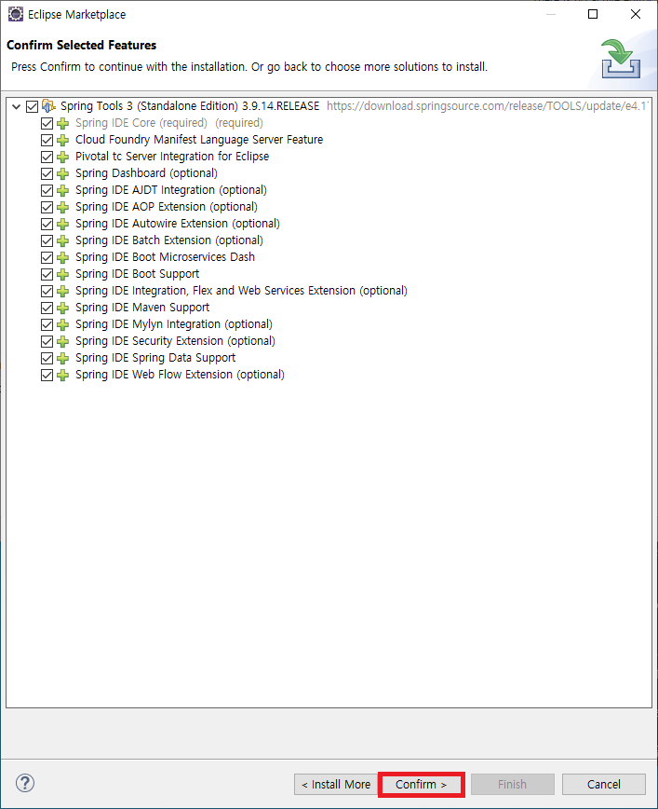This screenshot has height=809, width=658.
Task: Click the download.springsource.com update URL
Action: [488, 106]
